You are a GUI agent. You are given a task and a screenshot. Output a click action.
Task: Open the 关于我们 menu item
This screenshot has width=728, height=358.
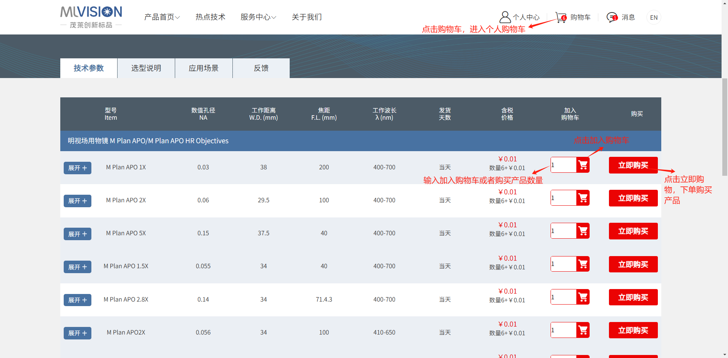coord(307,17)
